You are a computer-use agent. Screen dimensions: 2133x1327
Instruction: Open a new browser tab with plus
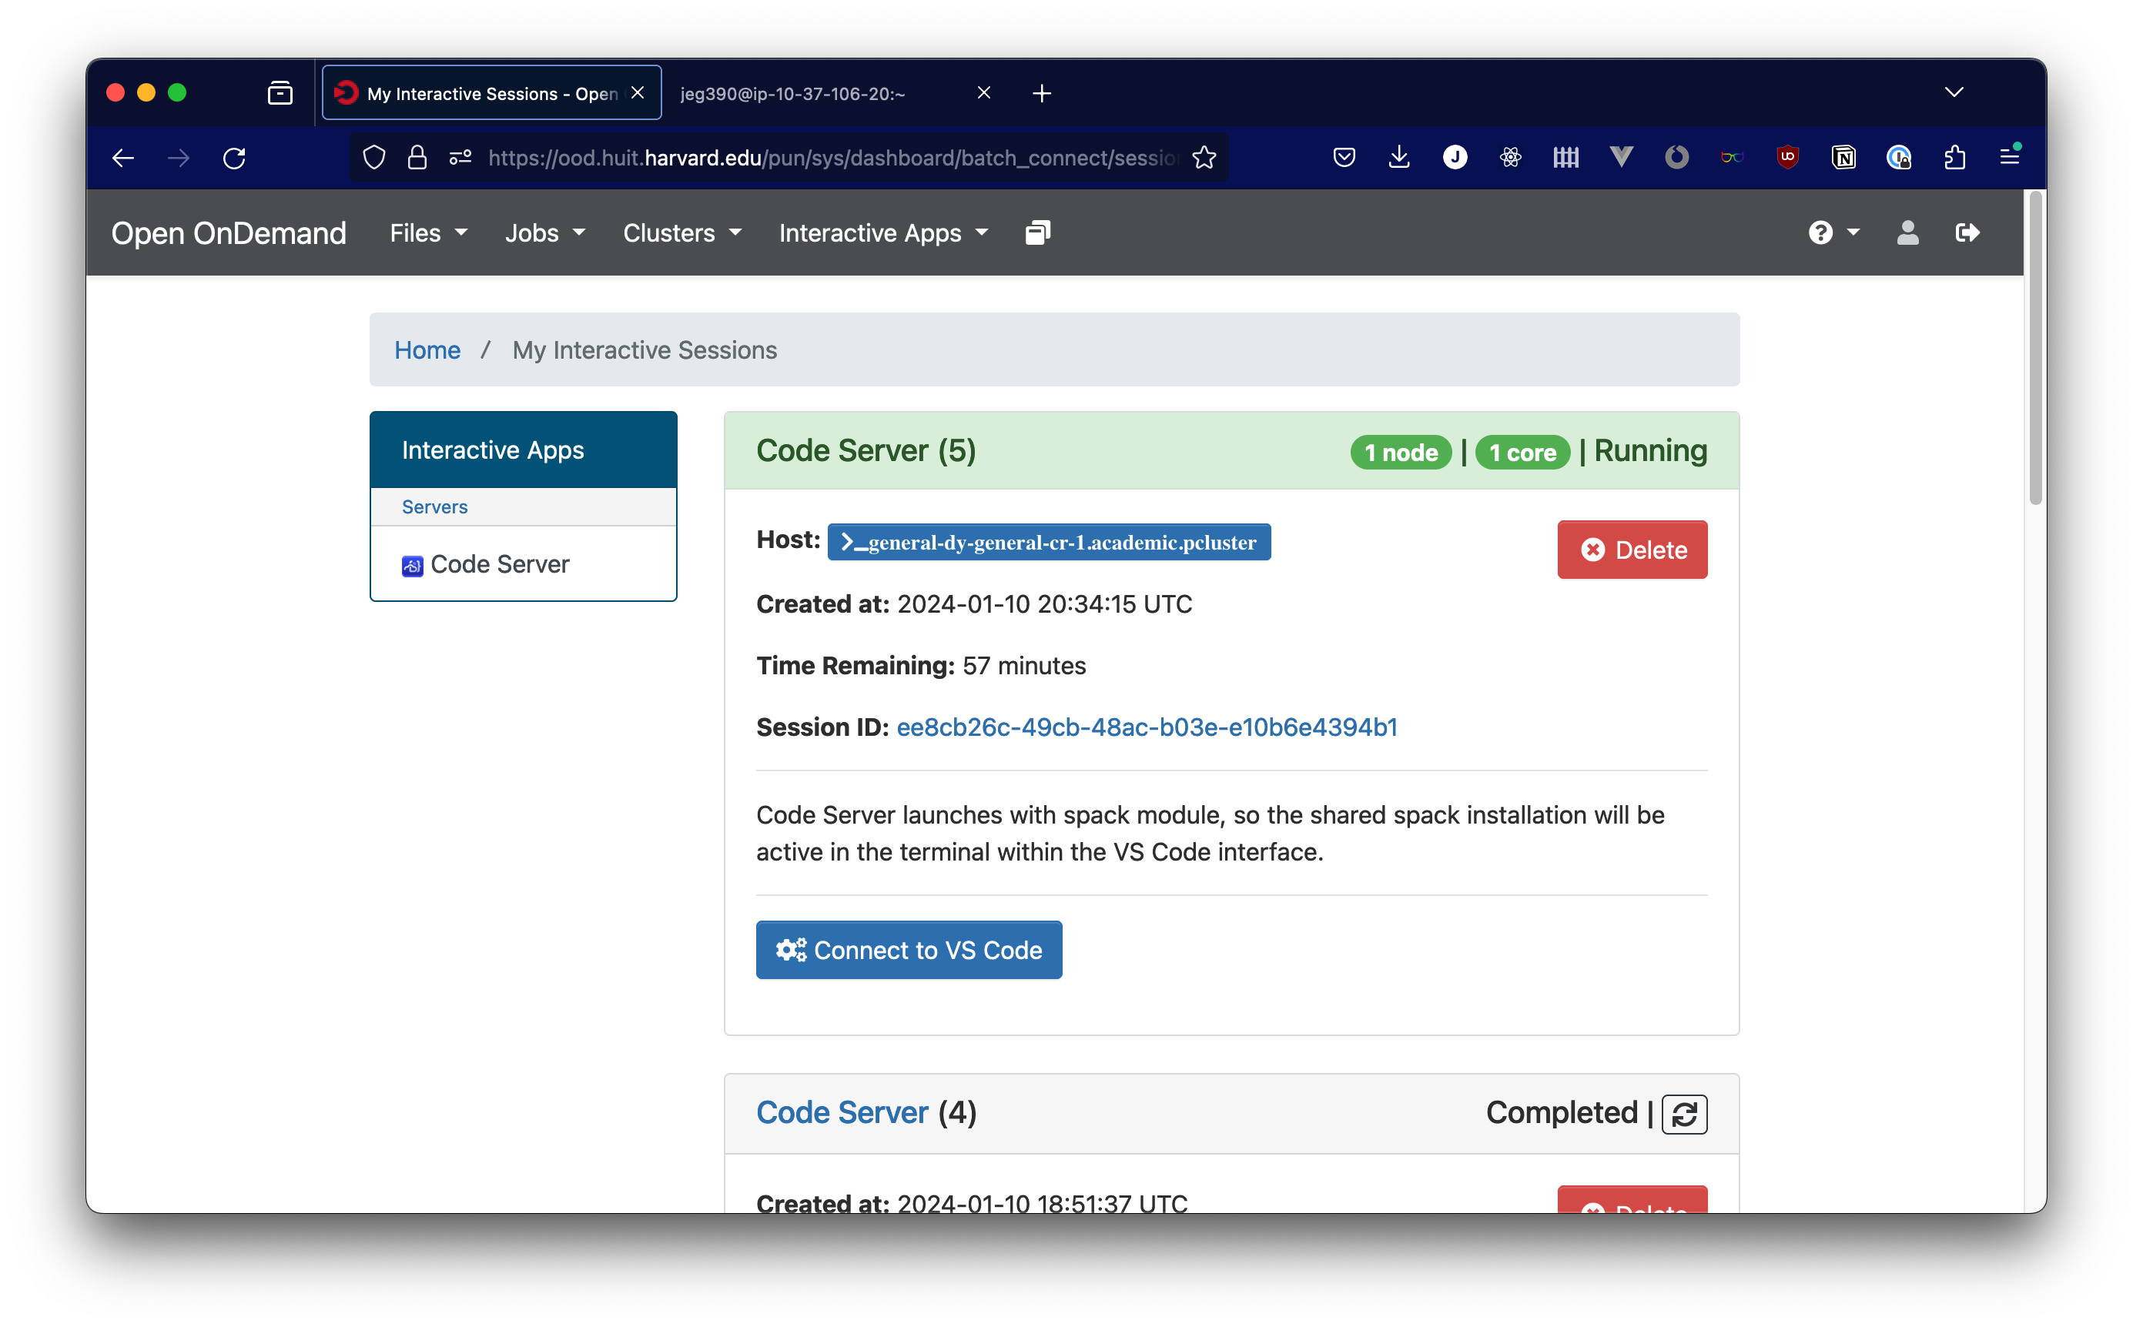tap(1041, 93)
